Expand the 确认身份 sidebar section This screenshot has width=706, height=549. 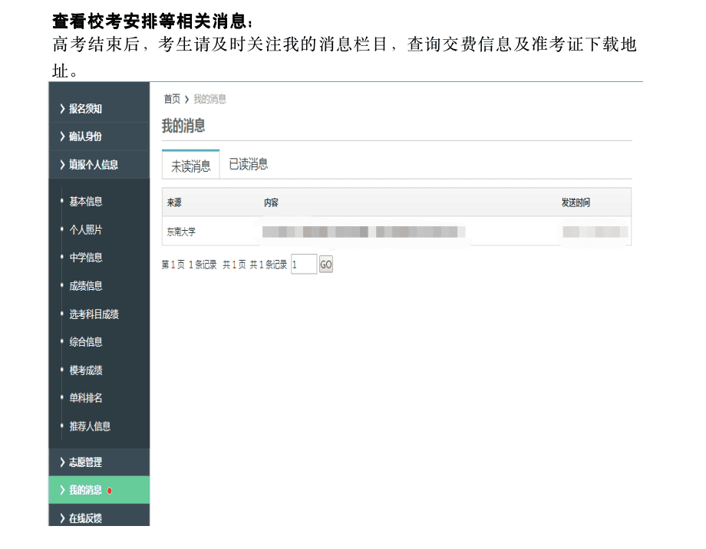[x=85, y=136]
